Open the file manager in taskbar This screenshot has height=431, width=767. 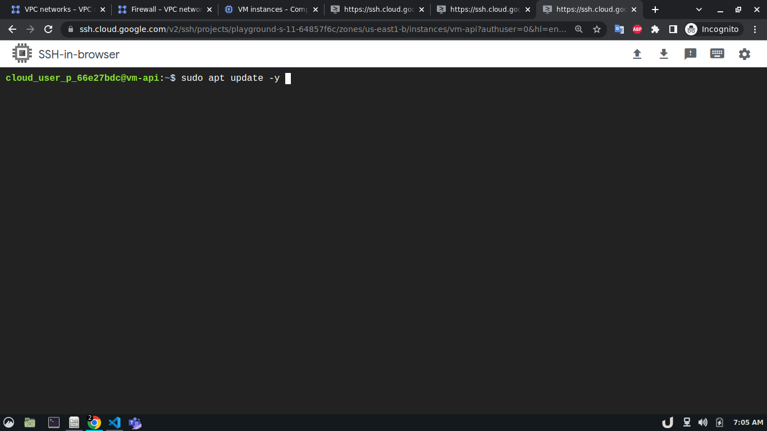[x=30, y=423]
